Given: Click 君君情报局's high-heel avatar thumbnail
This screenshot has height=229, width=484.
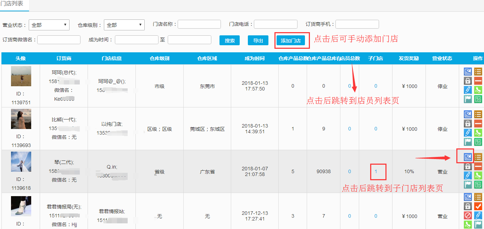Looking at the screenshot, I should click(21, 206).
